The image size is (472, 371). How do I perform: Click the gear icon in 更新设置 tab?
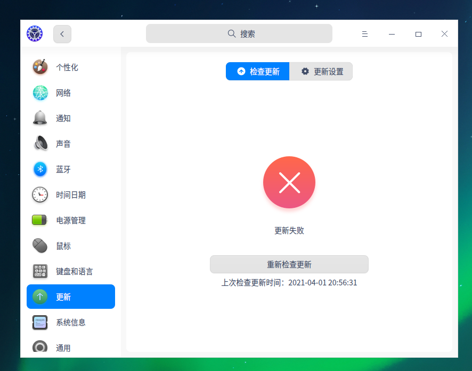(x=305, y=71)
